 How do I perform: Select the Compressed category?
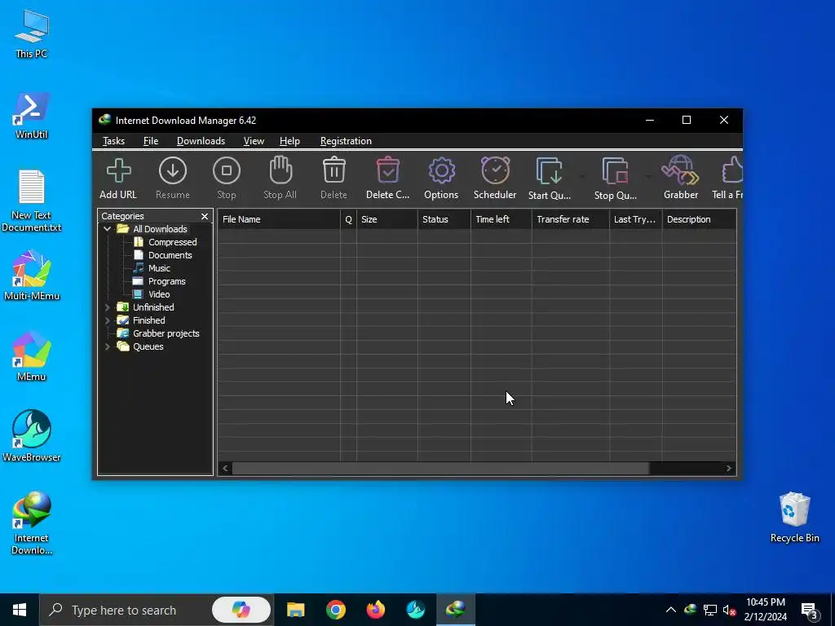[x=173, y=242]
